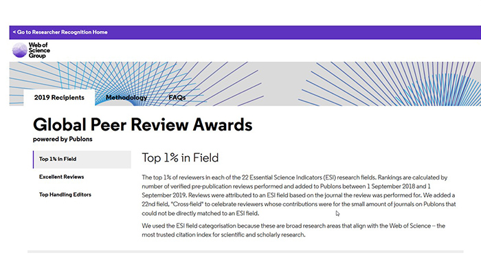
Task: Click the back chevron in purple bar
Action: point(14,32)
